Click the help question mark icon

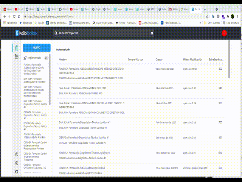point(17,154)
